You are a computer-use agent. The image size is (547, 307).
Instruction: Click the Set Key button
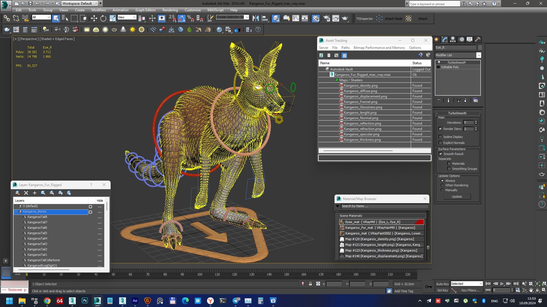pos(442,290)
